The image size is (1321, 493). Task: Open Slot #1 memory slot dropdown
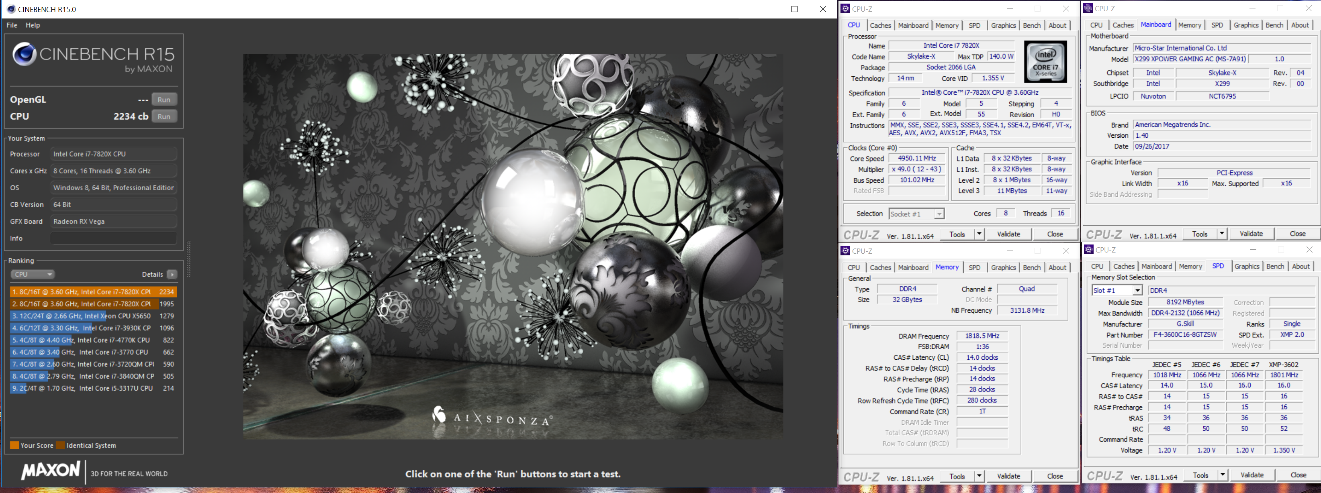(1117, 290)
